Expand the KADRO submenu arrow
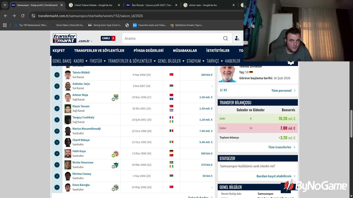 point(86,61)
